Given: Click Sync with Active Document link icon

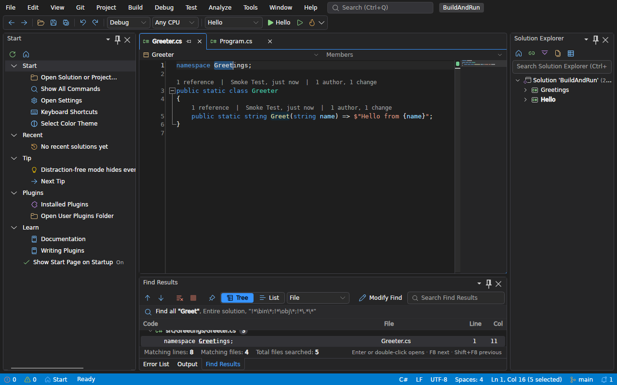Looking at the screenshot, I should (x=532, y=53).
